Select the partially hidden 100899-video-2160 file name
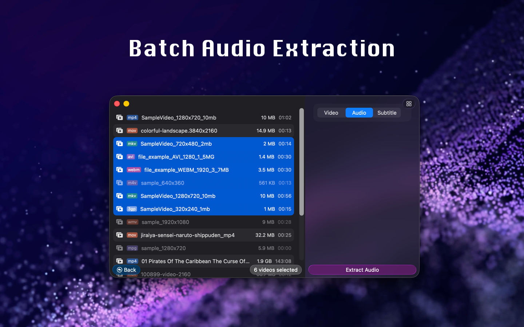Viewport: 524px width, 327px height. [x=166, y=274]
